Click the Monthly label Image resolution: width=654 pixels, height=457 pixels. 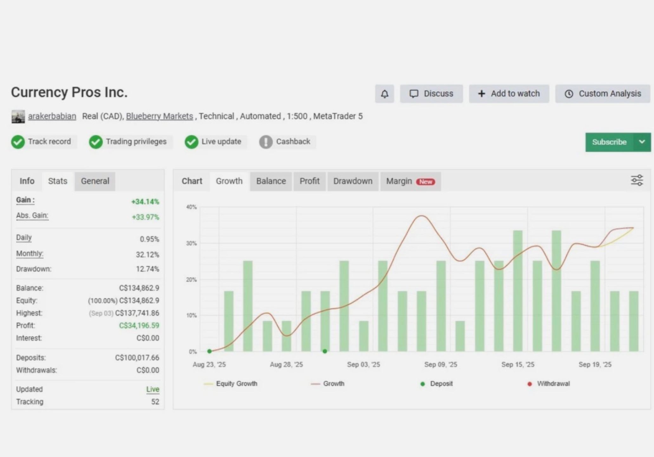click(x=30, y=254)
